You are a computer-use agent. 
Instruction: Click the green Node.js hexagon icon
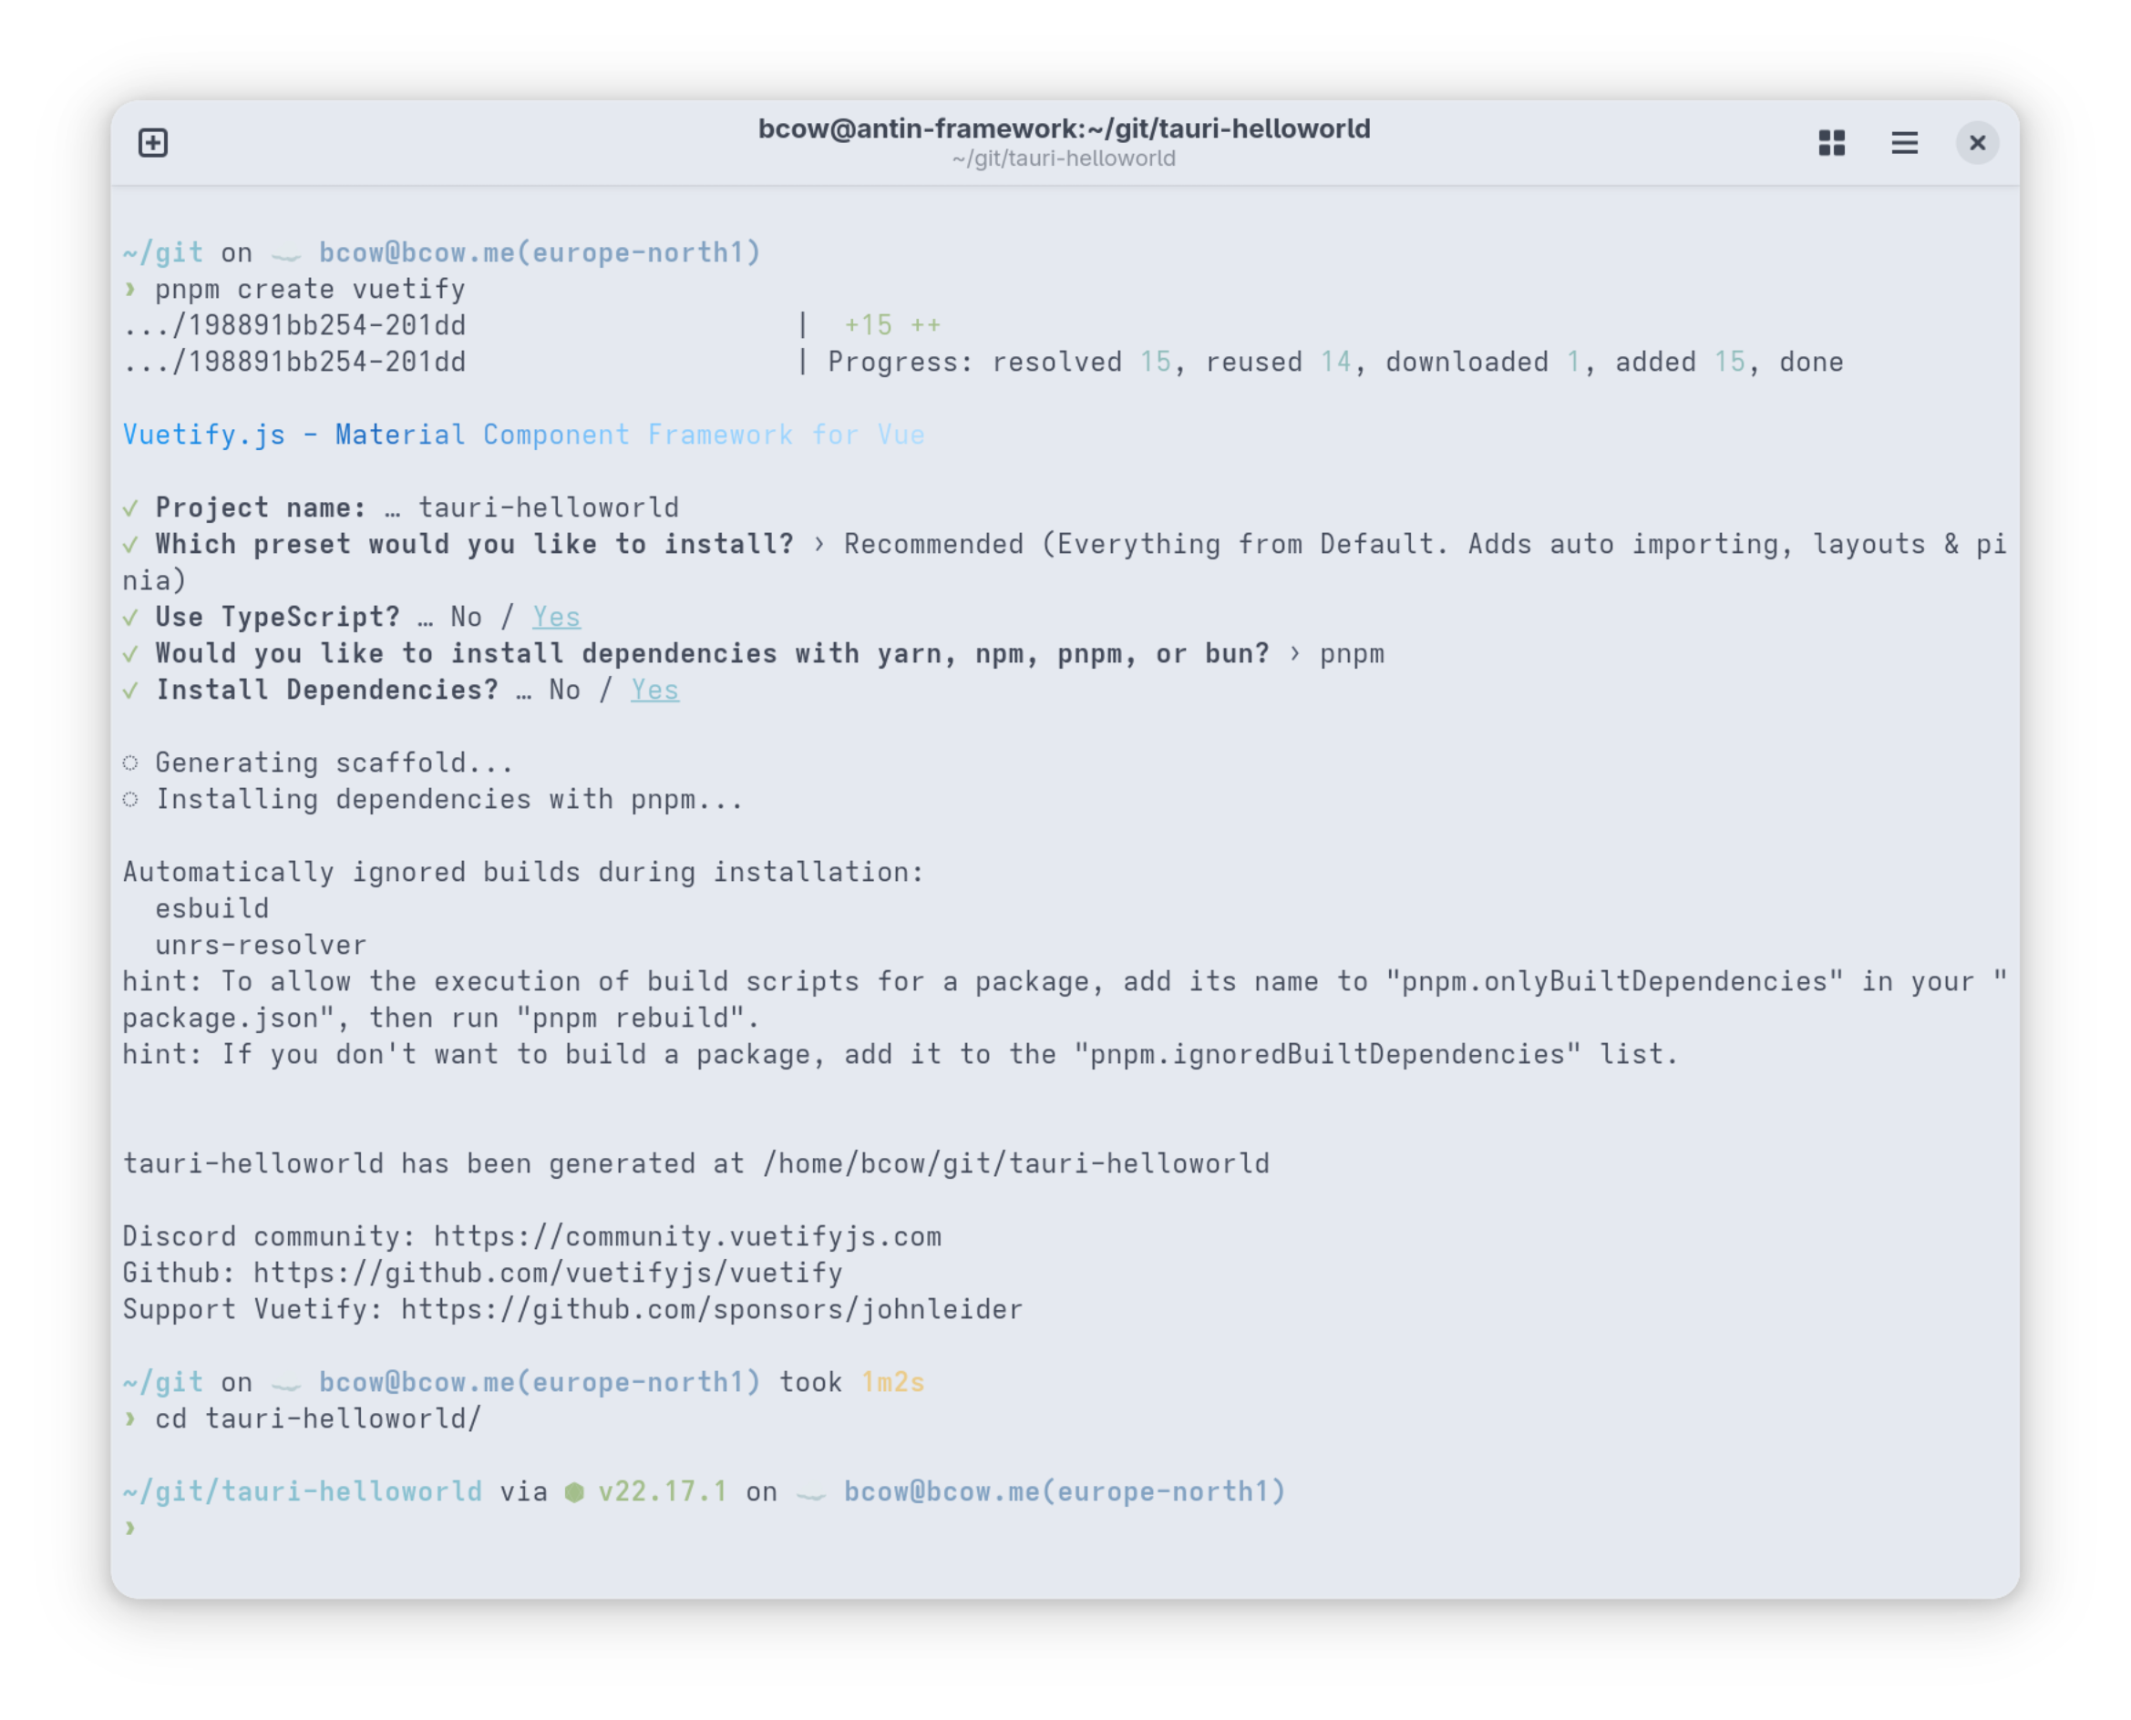tap(574, 1492)
